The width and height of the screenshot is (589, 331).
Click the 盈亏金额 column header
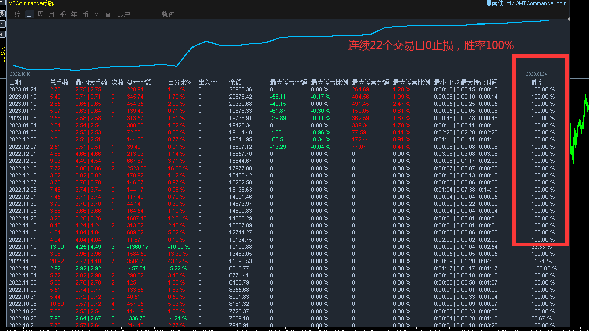tap(139, 82)
